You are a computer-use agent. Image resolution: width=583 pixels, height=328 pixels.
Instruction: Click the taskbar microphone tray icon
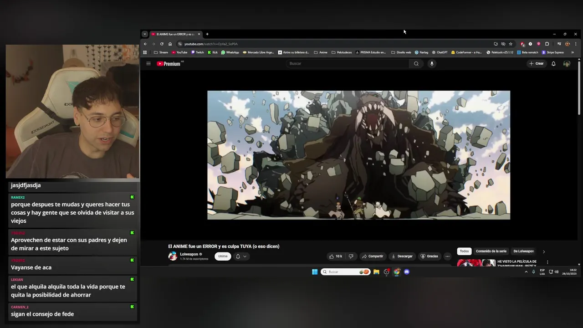point(533,272)
